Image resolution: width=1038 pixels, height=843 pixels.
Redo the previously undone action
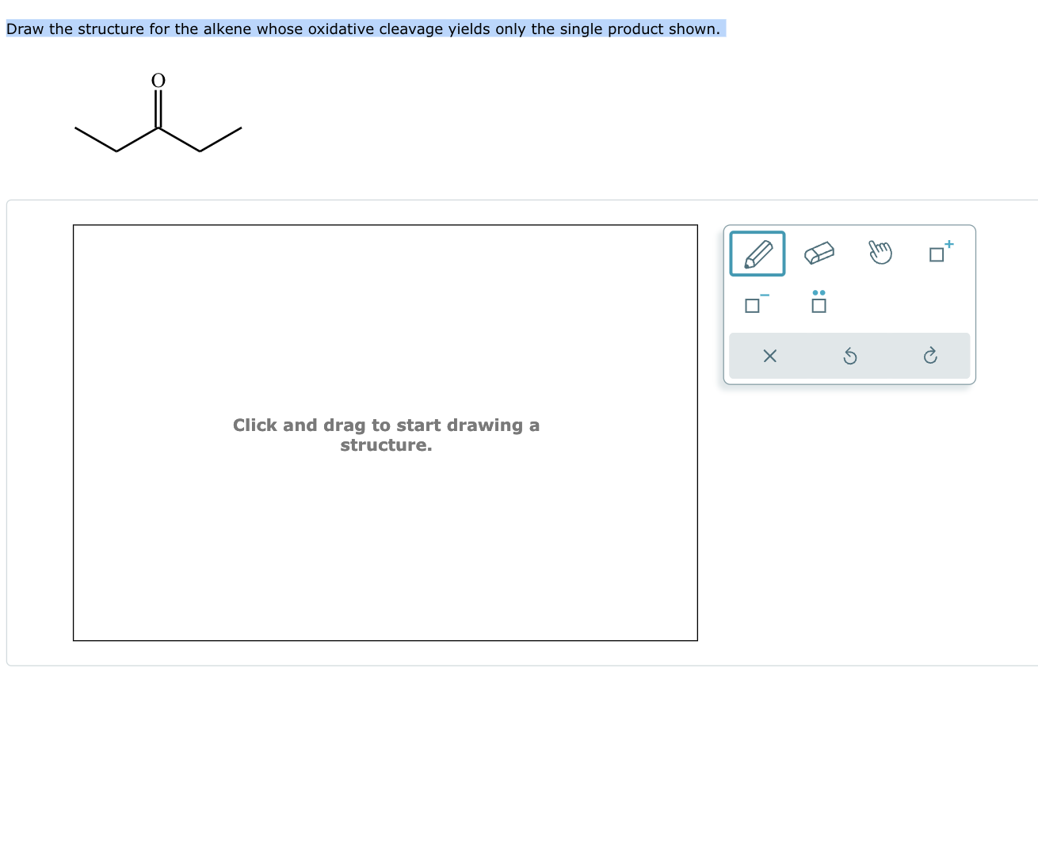tap(929, 356)
